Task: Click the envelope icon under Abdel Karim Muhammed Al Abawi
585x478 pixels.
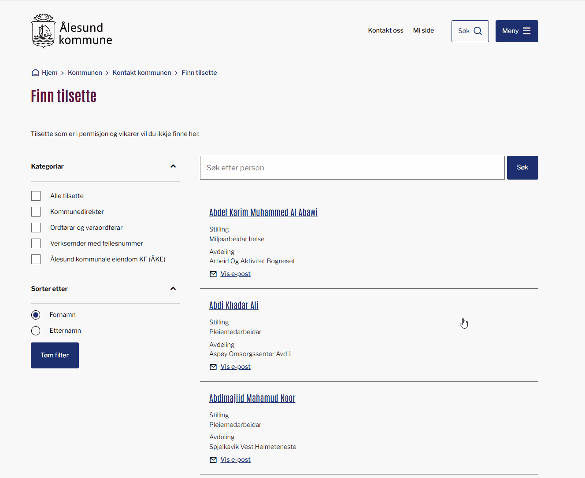Action: 213,274
